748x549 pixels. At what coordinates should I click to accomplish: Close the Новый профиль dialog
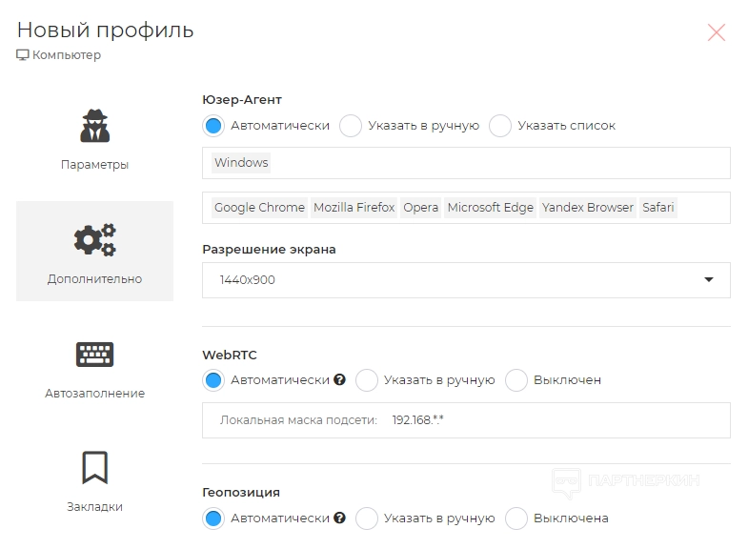click(x=717, y=32)
